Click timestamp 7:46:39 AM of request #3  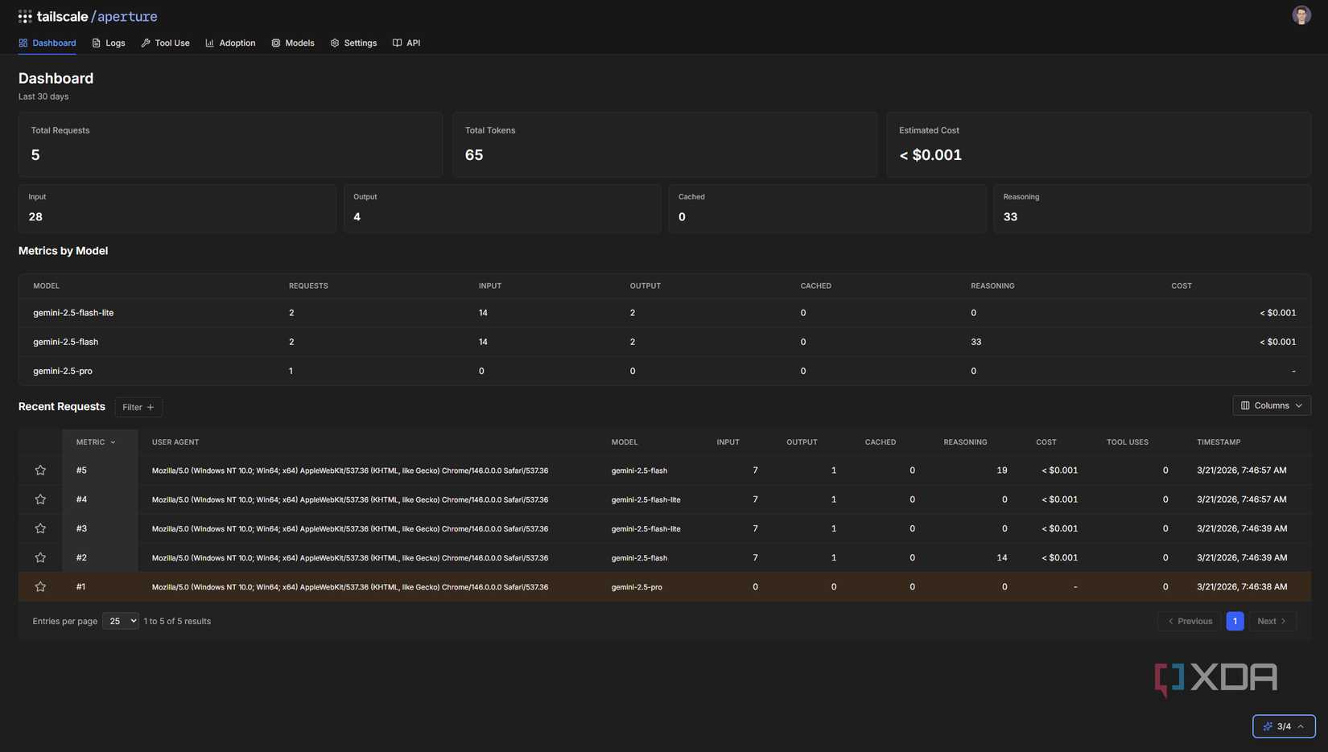[1242, 528]
